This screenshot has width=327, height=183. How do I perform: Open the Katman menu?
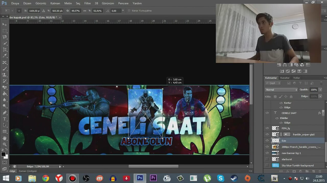click(55, 3)
